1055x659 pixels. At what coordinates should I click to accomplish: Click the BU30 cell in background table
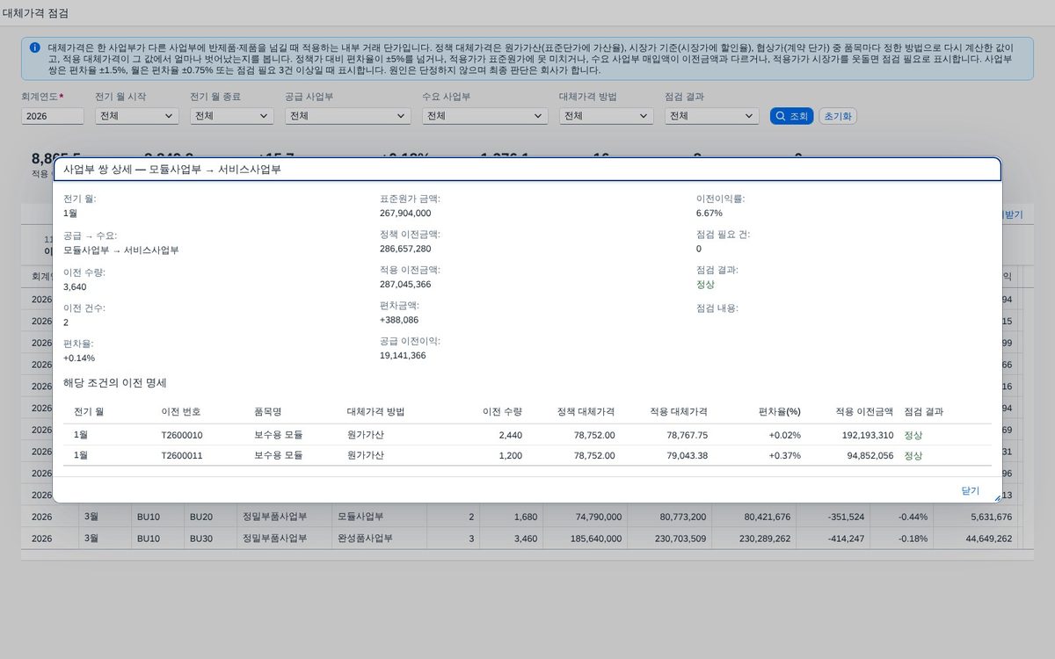click(x=201, y=539)
